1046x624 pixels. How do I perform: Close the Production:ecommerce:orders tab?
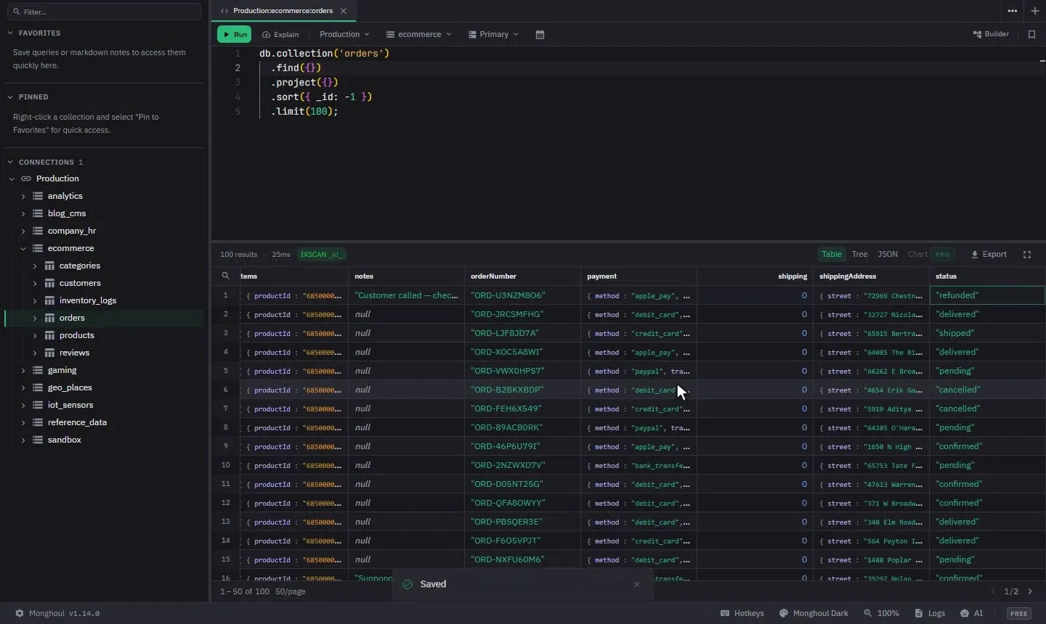pyautogui.click(x=344, y=11)
